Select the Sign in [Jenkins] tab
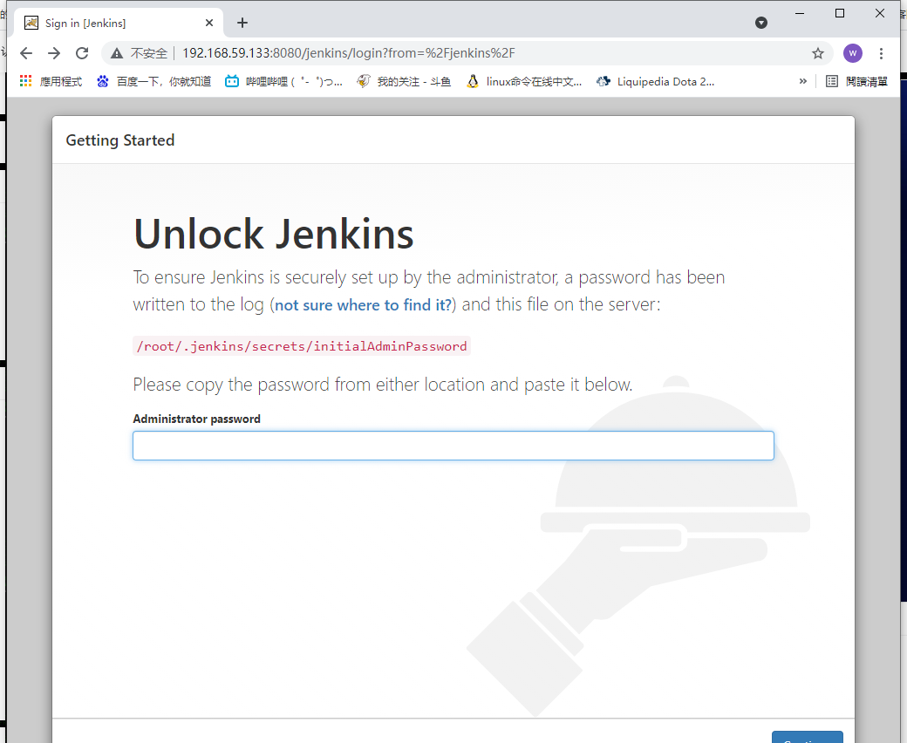Viewport: 907px width, 743px height. [x=119, y=24]
